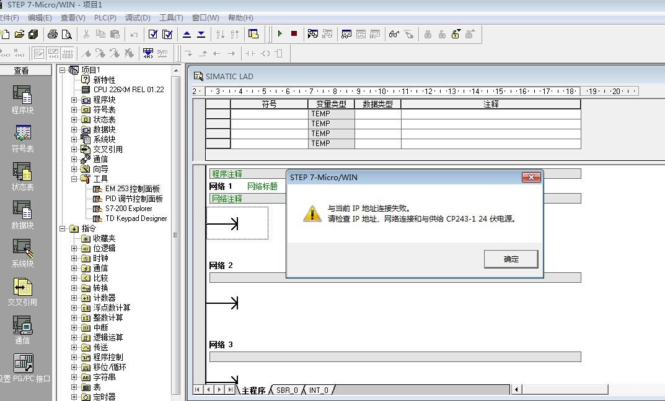Screen dimensions: 665x401
Task: Open 程序块 in the 查看 navigation bar
Action: pos(22,100)
